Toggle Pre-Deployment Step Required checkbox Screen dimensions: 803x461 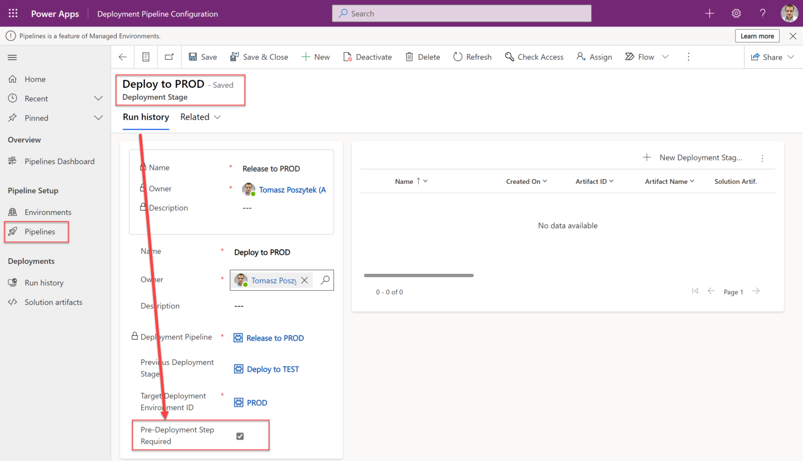click(240, 436)
